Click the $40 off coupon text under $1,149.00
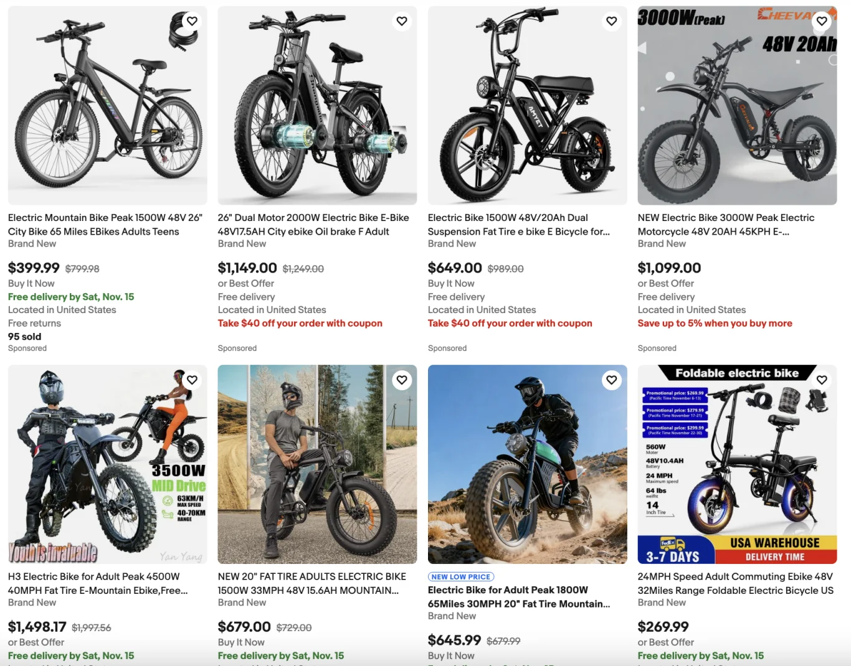 tap(300, 324)
